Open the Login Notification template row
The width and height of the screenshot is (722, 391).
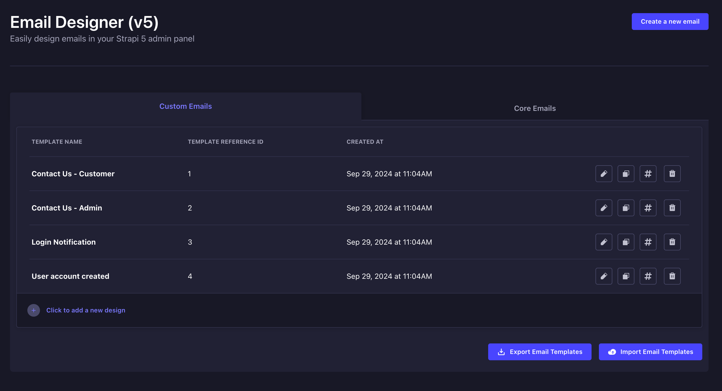[64, 242]
